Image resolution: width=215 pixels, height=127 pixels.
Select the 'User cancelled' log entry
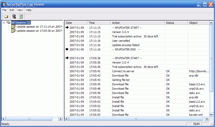click(137, 41)
